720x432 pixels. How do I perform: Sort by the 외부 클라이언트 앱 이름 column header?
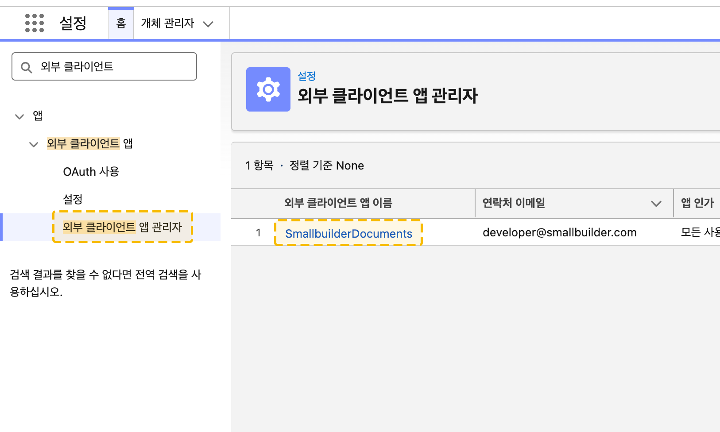(338, 203)
